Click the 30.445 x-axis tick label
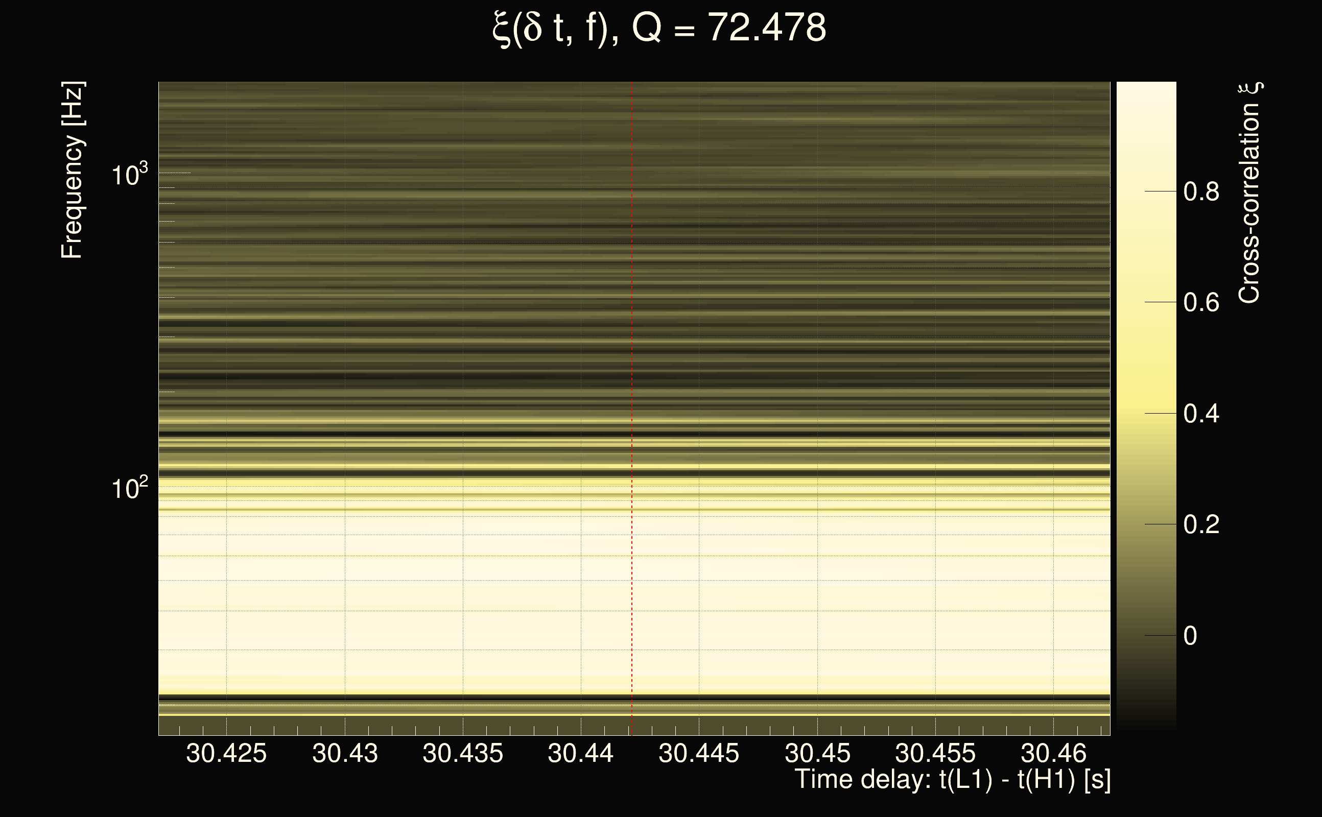This screenshot has height=817, width=1322. tap(698, 753)
